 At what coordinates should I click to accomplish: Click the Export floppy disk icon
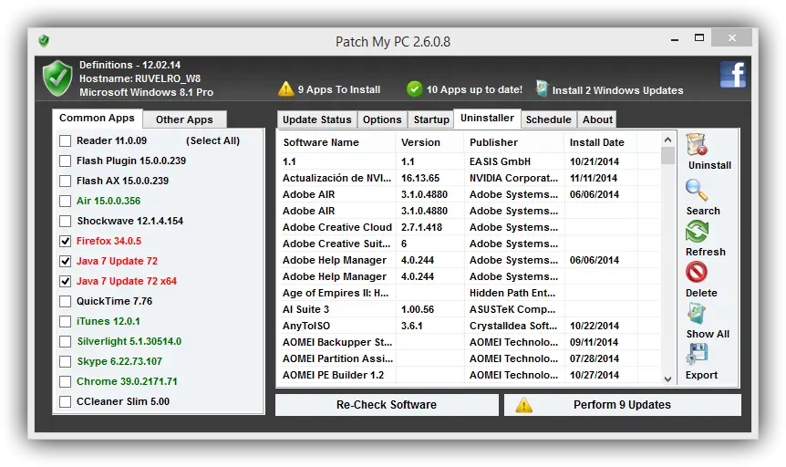point(697,354)
